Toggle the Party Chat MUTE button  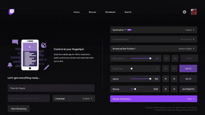[x=188, y=69]
